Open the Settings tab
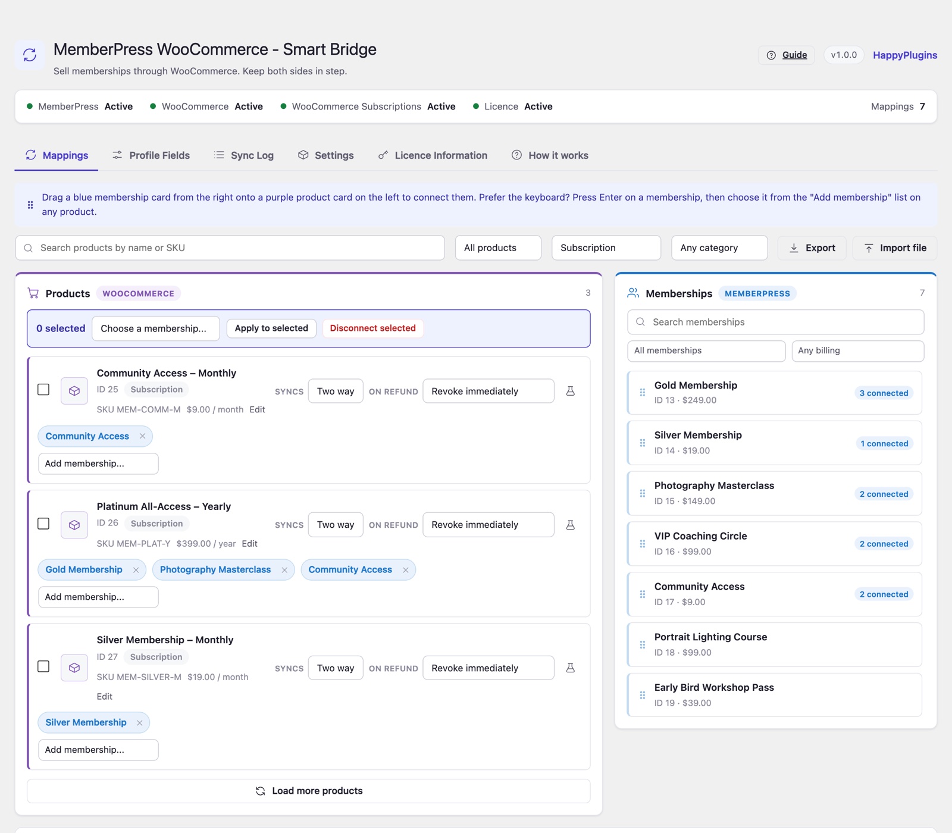This screenshot has width=952, height=833. click(325, 155)
